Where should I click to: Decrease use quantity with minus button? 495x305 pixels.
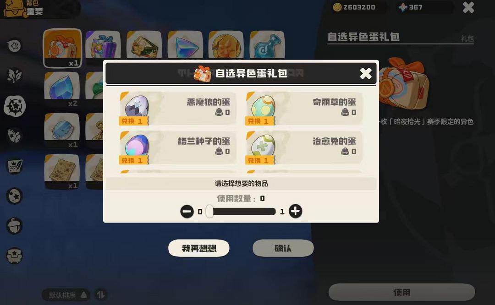point(187,211)
